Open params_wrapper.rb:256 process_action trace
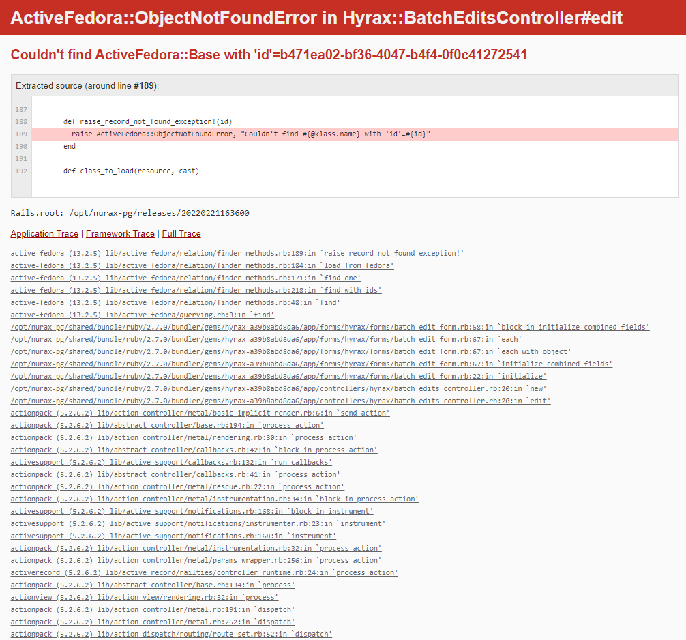Viewport: 686px width, 640px height. pyautogui.click(x=196, y=560)
